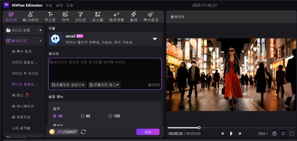Screen dimensions: 297x141
Task: Click the 플레이어 panel title
Action: pos(177,17)
